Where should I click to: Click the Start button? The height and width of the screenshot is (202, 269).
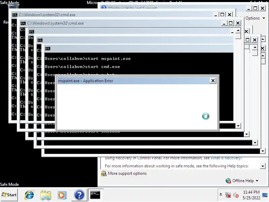tap(9, 195)
